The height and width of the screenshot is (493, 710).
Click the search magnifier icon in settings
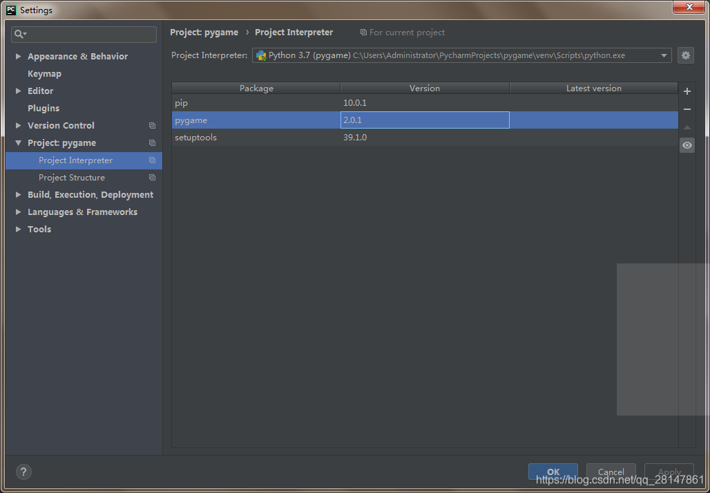click(x=20, y=34)
